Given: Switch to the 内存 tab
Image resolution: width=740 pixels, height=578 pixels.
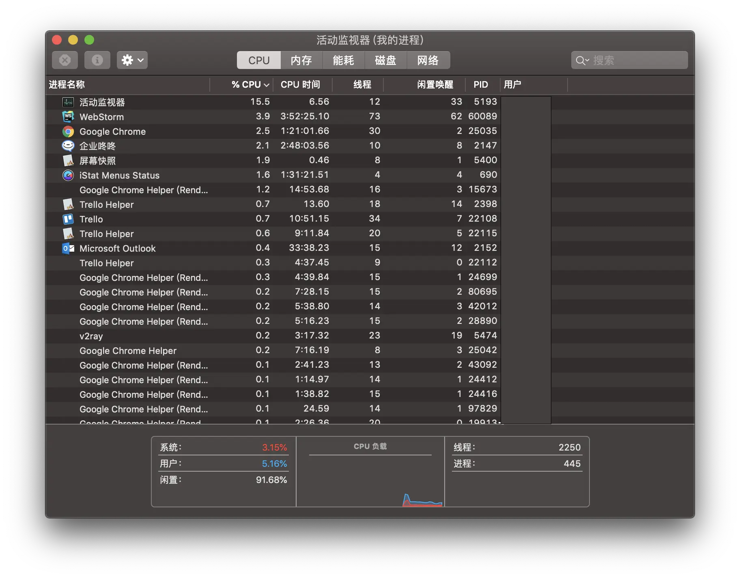Looking at the screenshot, I should pos(301,60).
